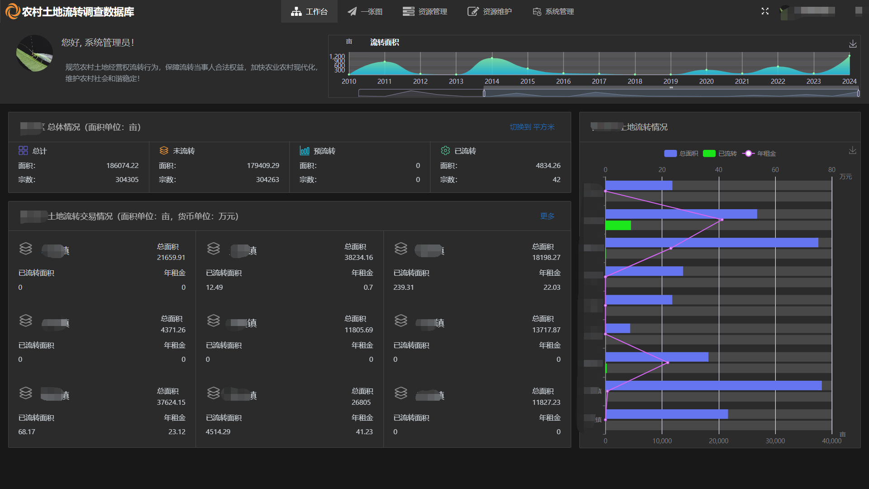Click the selected range of the zoom slider

coord(671,93)
